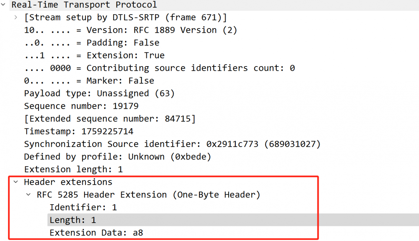Click the Extension: True line

tap(94, 55)
